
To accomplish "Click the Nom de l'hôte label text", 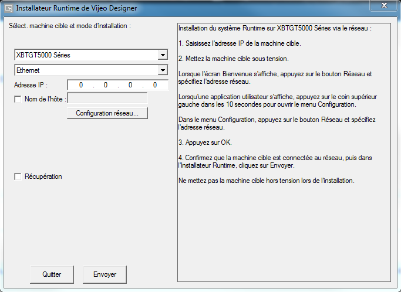I will click(45, 99).
